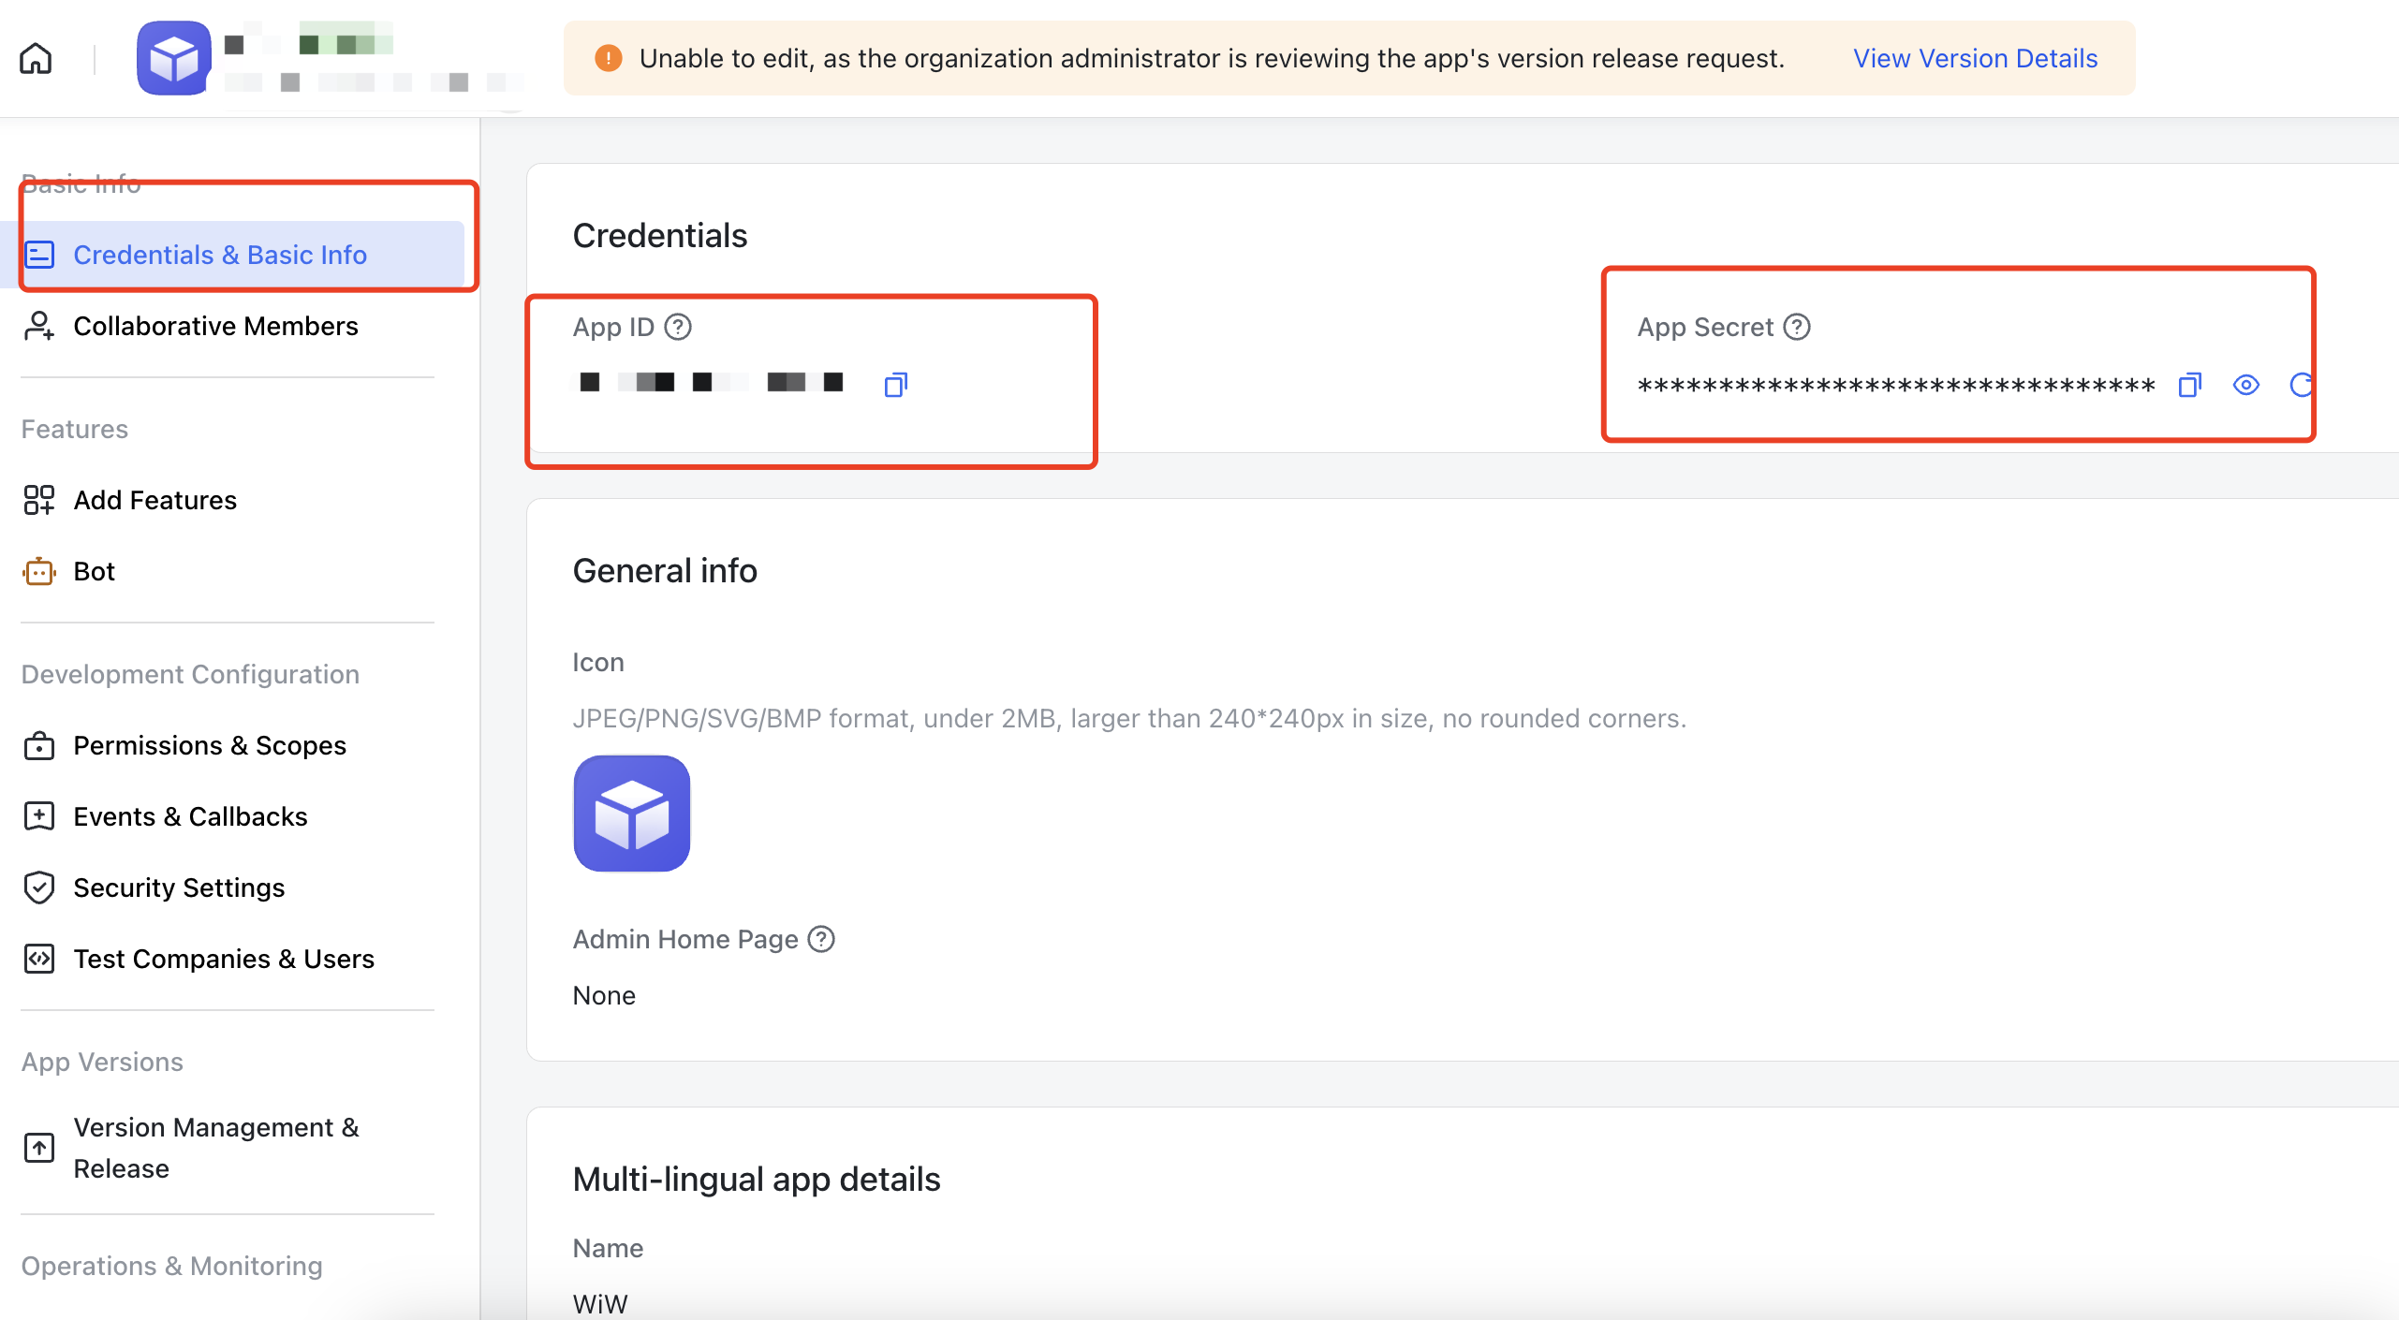The height and width of the screenshot is (1320, 2399).
Task: Open Events & Callbacks settings
Action: click(x=190, y=816)
